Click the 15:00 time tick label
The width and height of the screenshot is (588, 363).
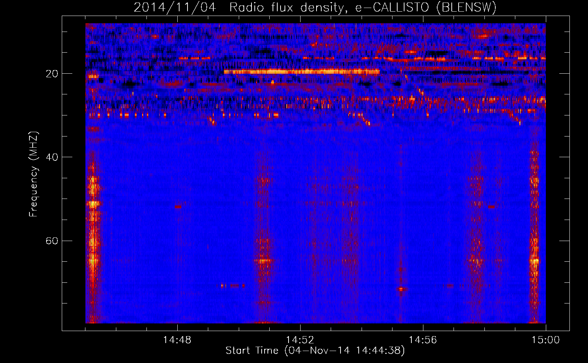click(546, 340)
